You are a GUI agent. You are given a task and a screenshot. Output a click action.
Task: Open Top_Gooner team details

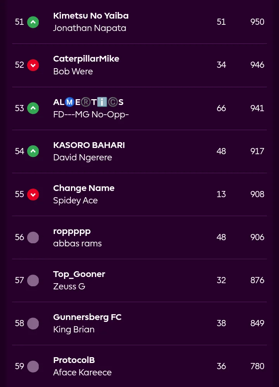coord(79,274)
